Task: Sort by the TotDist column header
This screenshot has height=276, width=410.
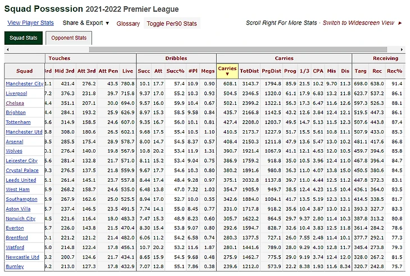Action: coord(249,71)
